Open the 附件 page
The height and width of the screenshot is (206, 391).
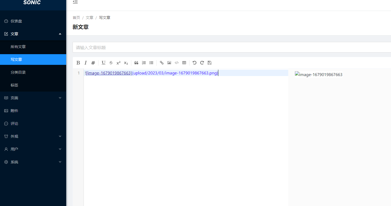tap(14, 110)
